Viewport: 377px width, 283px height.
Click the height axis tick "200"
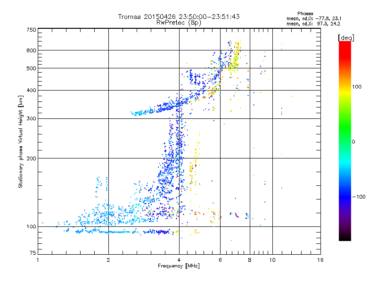[32, 158]
